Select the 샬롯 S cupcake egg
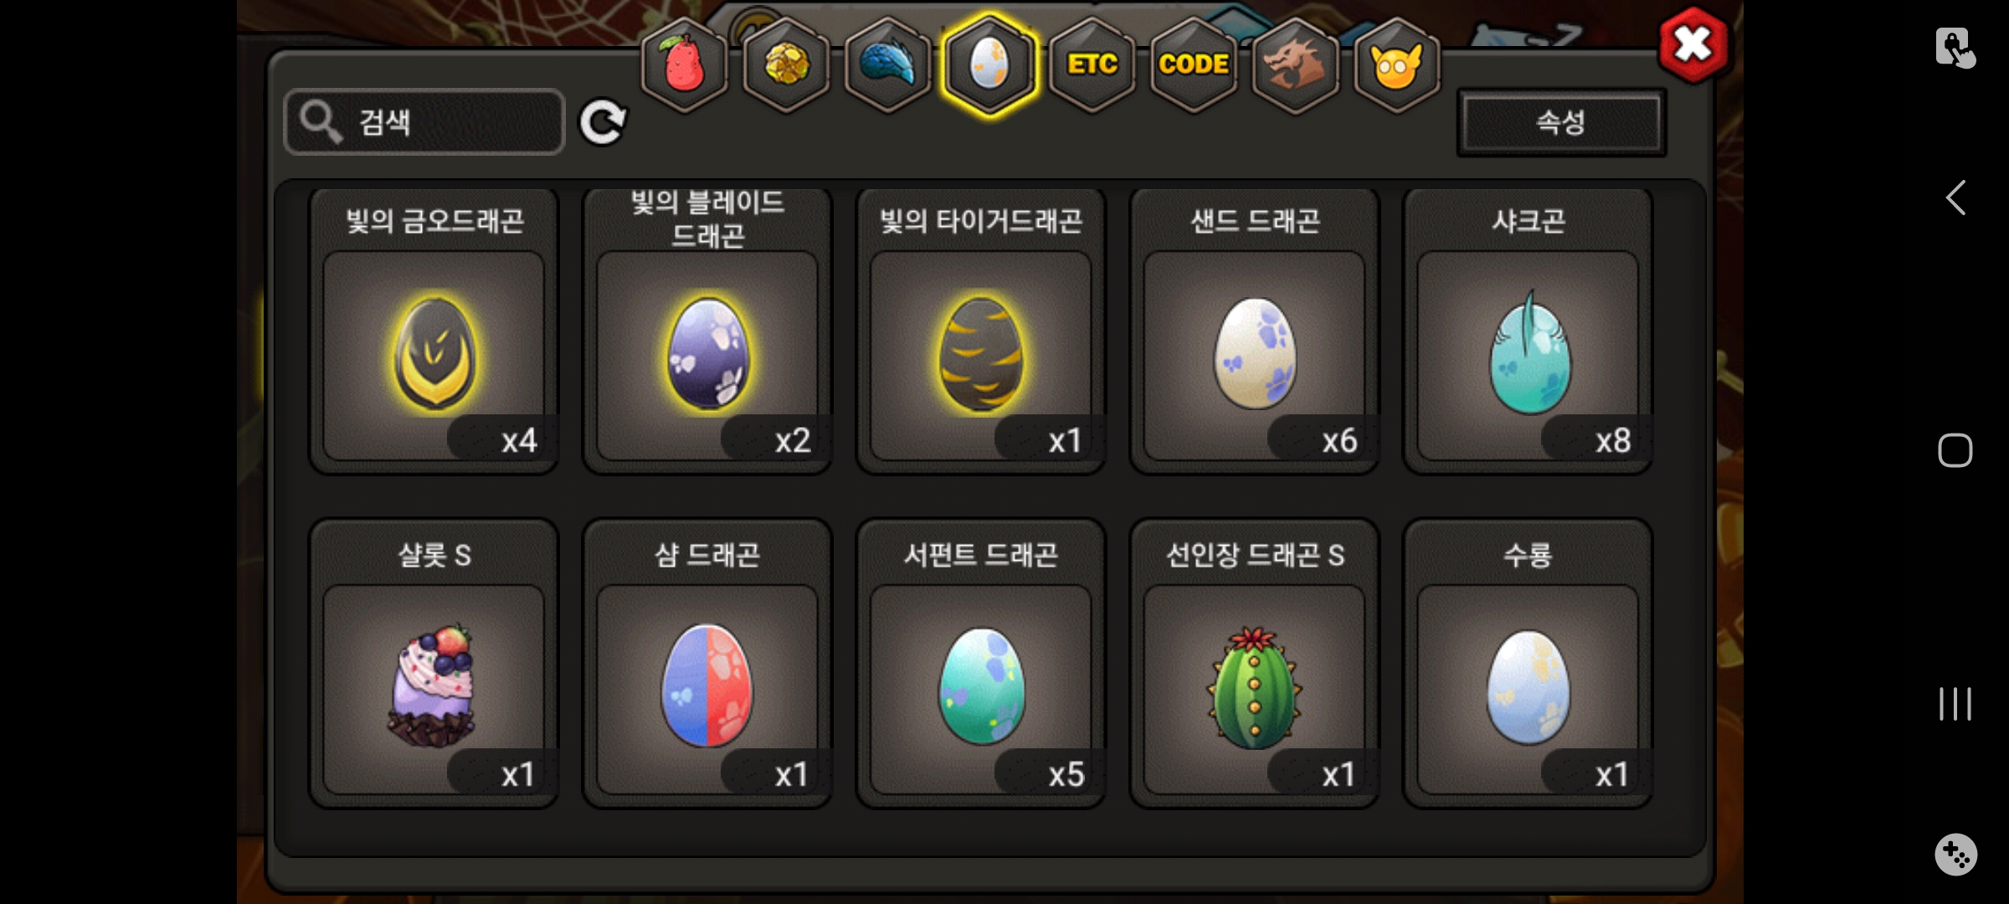Image resolution: width=2009 pixels, height=904 pixels. tap(434, 664)
